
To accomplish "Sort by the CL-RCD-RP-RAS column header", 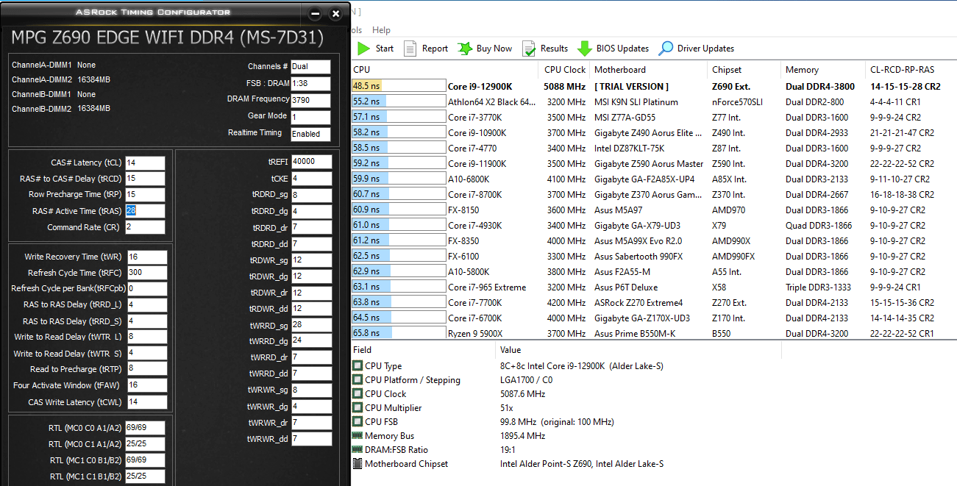I will coord(911,70).
